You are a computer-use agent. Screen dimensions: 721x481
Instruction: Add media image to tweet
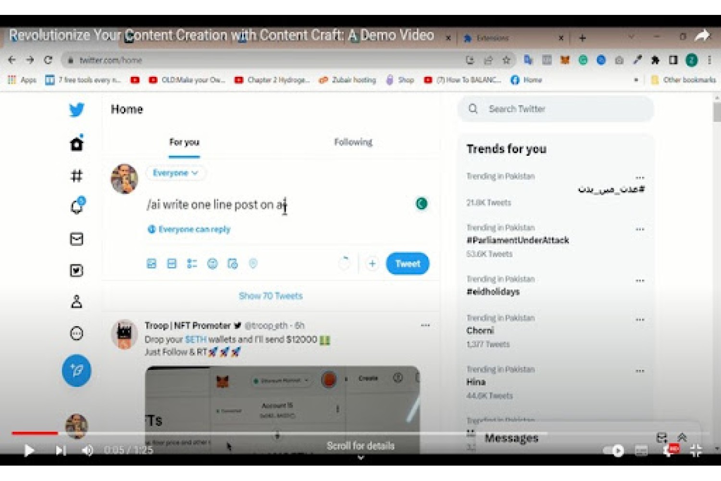pos(151,264)
